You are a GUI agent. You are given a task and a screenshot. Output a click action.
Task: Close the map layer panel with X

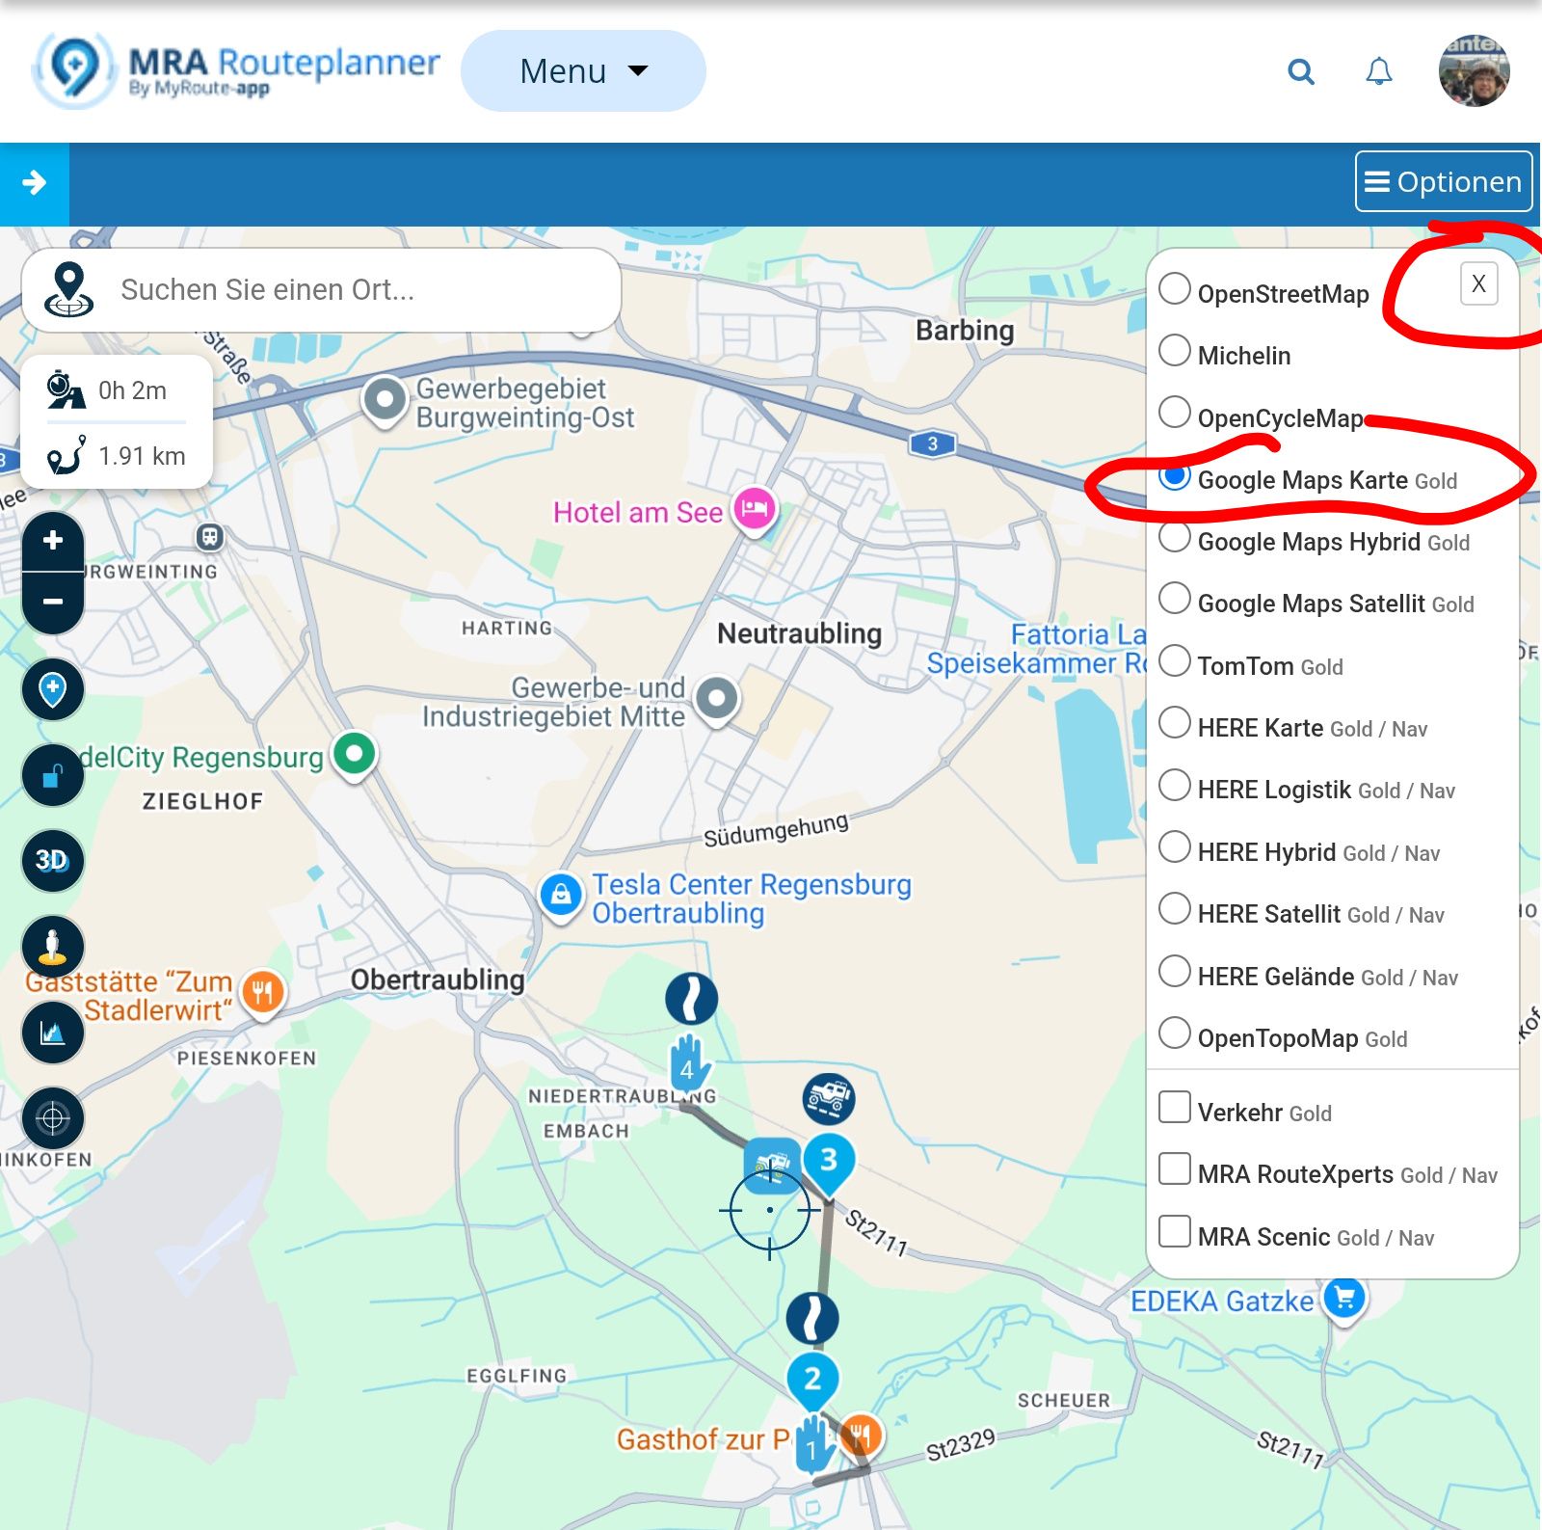point(1479,283)
